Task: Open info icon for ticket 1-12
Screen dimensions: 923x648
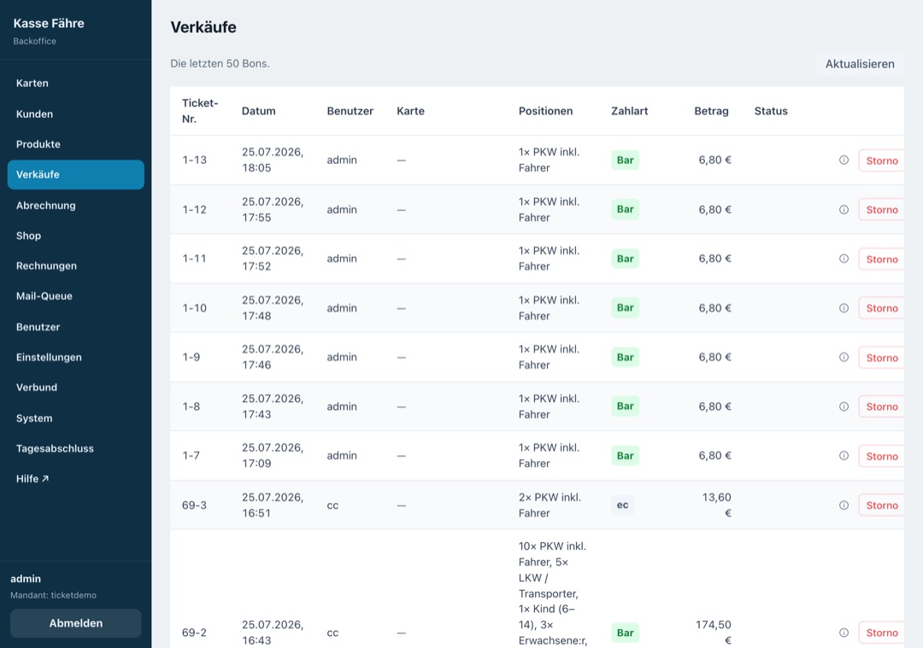Action: coord(844,209)
